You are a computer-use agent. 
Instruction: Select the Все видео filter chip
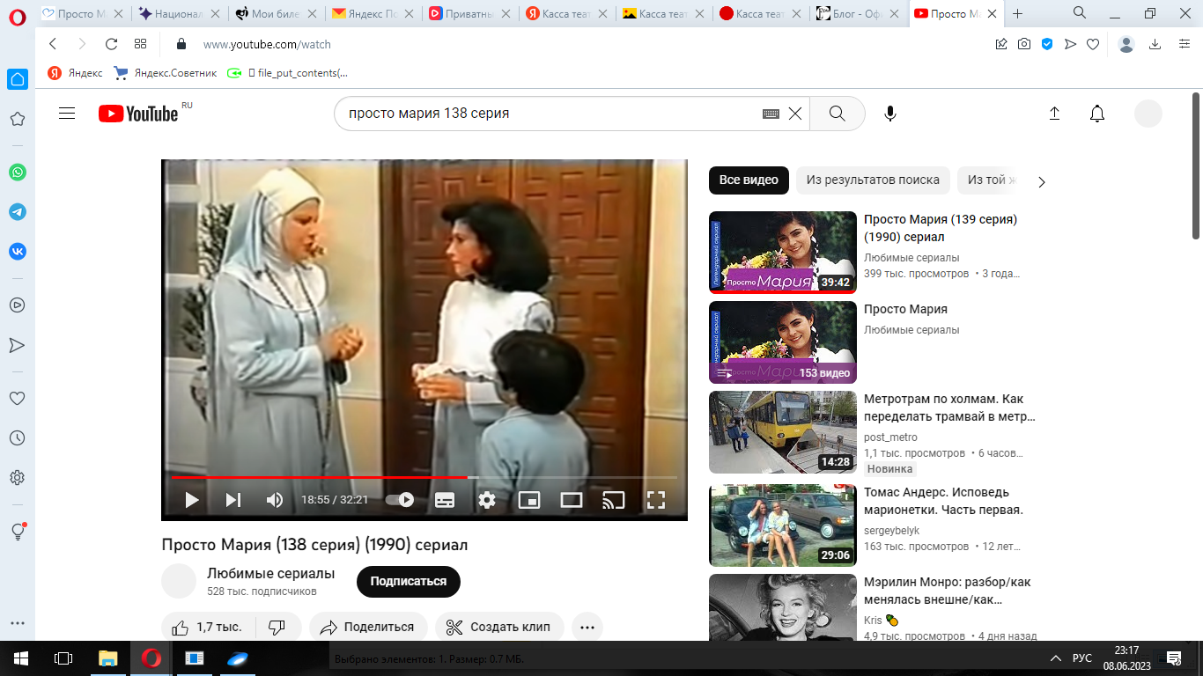tap(749, 180)
